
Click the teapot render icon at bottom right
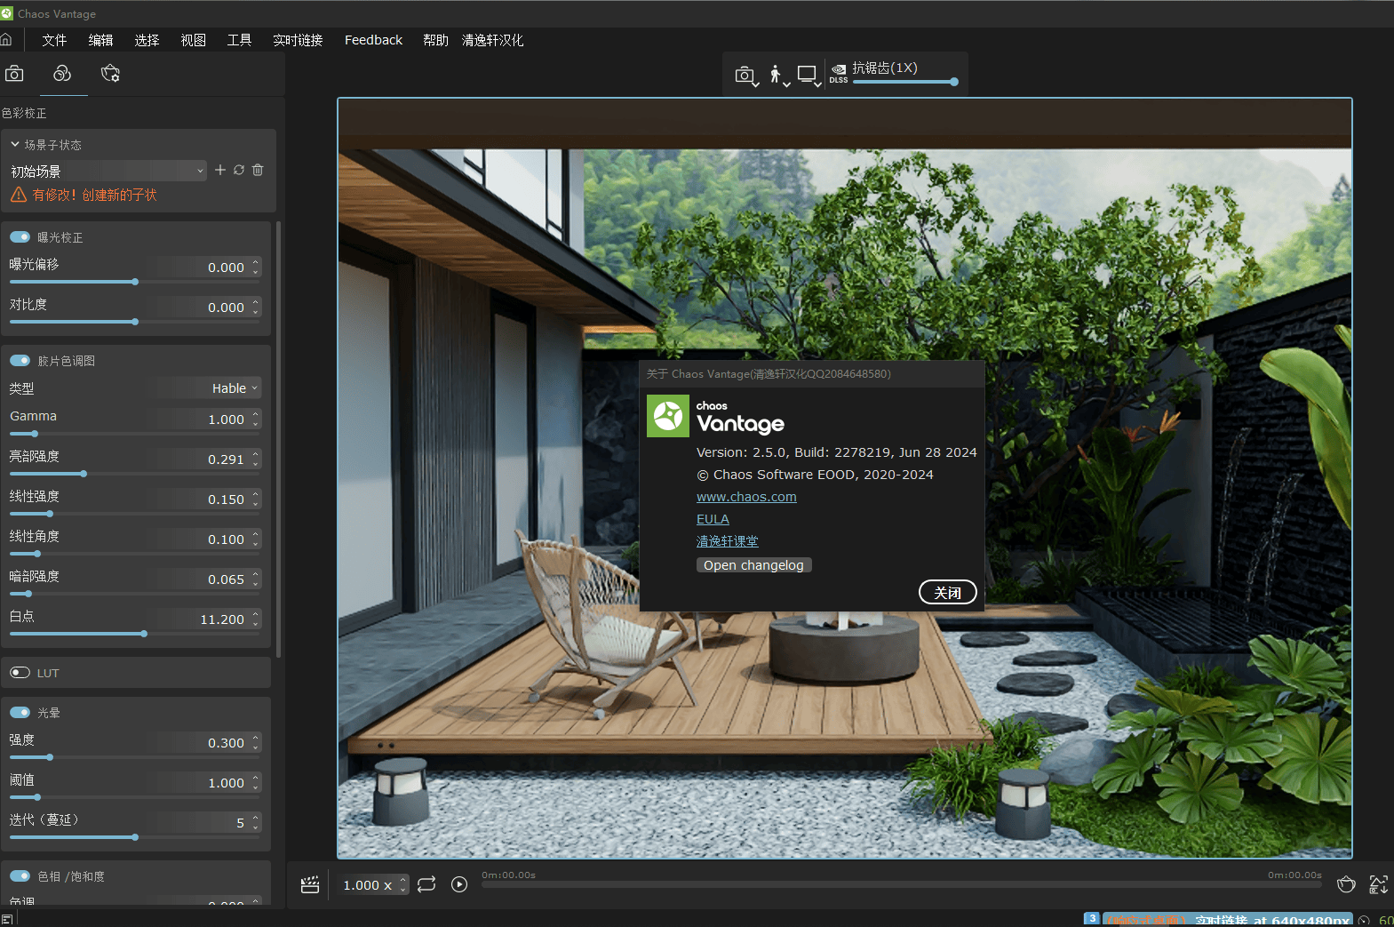1346,884
